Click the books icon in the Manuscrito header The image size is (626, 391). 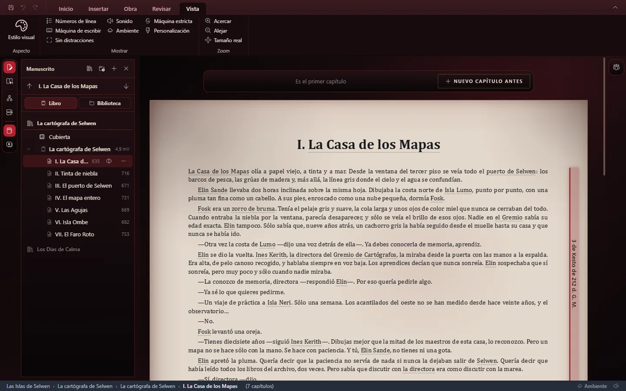90,69
